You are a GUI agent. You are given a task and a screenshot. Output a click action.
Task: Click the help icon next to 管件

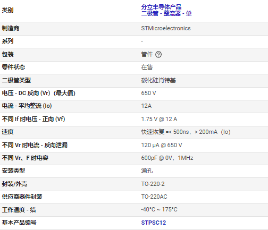pyautogui.click(x=158, y=54)
